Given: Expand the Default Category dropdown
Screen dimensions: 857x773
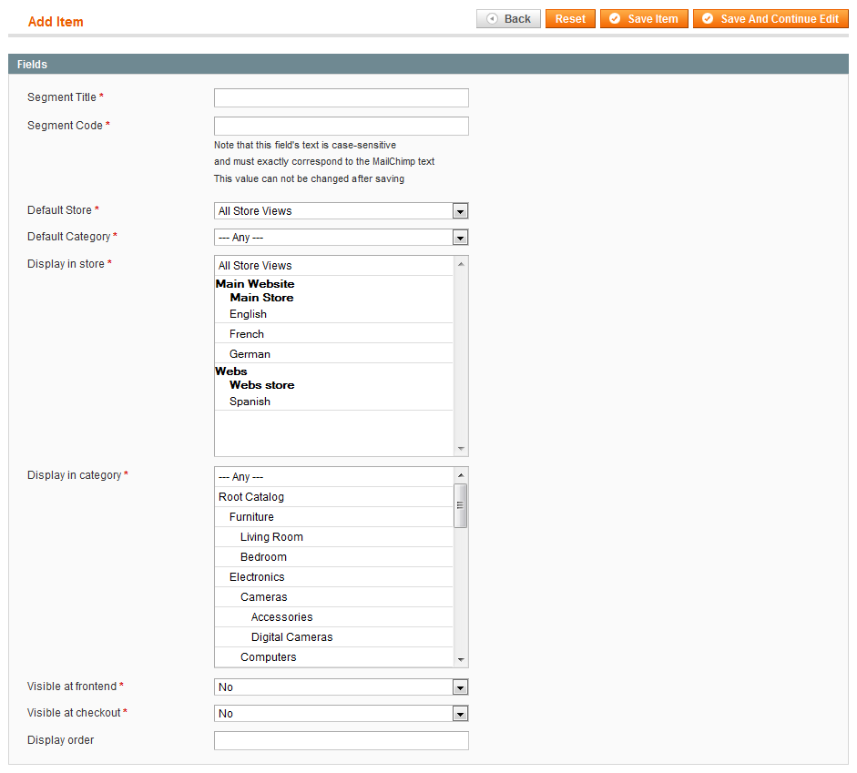Looking at the screenshot, I should point(341,238).
